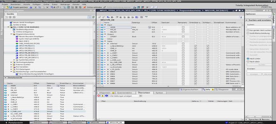Select Main [OB1] organization block
This screenshot has width=276, height=124.
(x=24, y=41)
